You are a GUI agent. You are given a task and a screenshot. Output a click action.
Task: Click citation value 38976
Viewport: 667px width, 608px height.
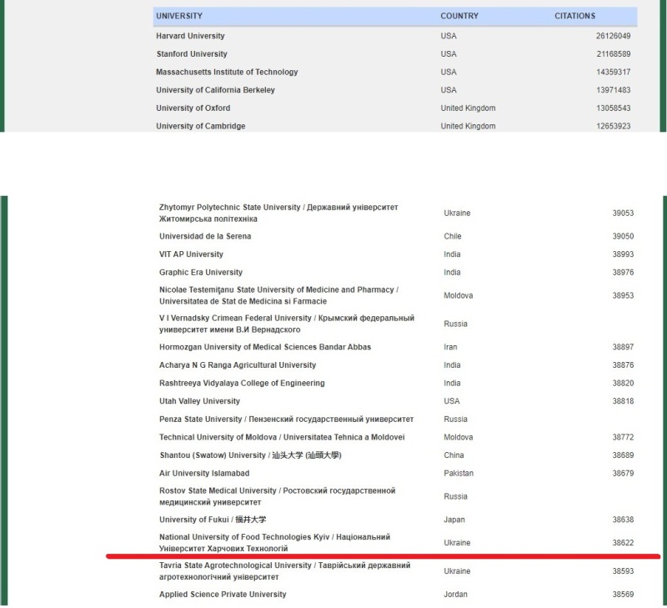point(623,272)
